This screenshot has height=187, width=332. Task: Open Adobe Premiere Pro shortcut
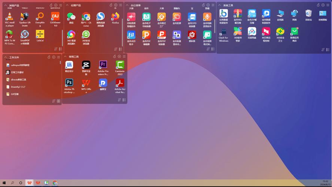coord(103,65)
